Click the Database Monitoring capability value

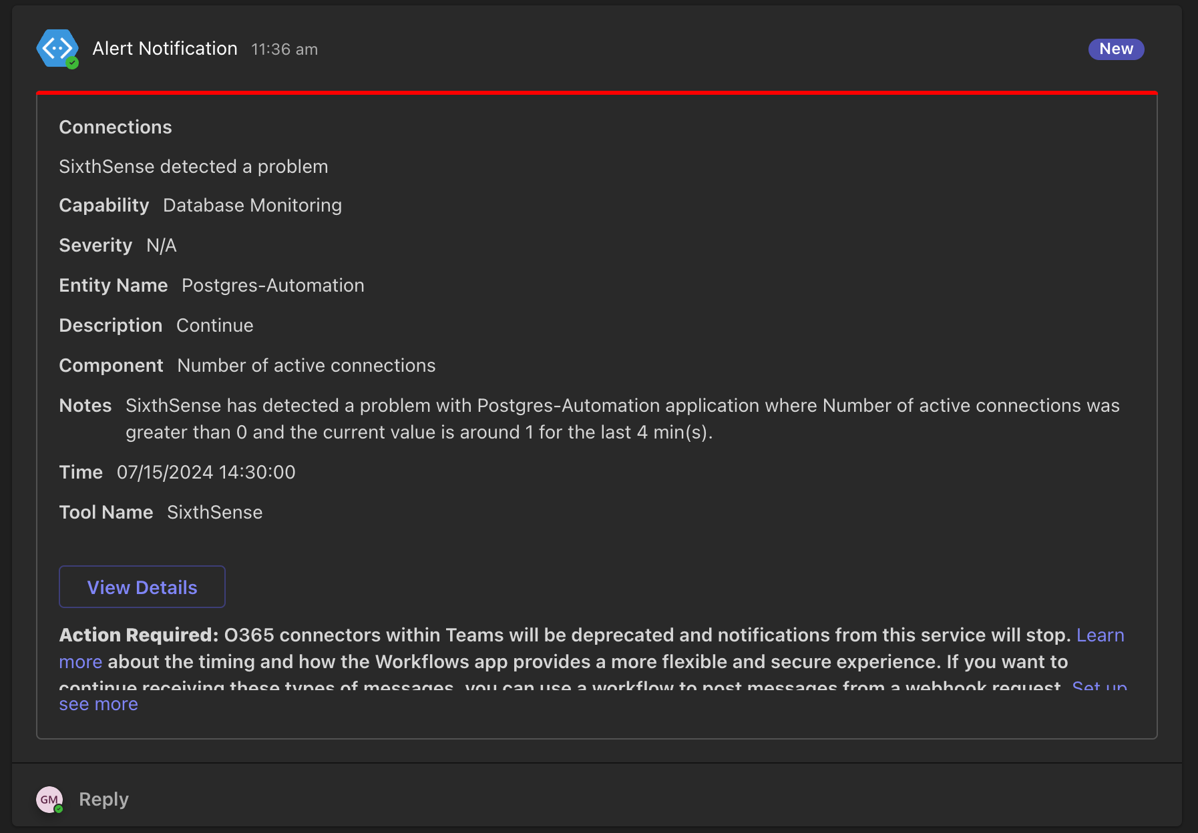pyautogui.click(x=252, y=206)
